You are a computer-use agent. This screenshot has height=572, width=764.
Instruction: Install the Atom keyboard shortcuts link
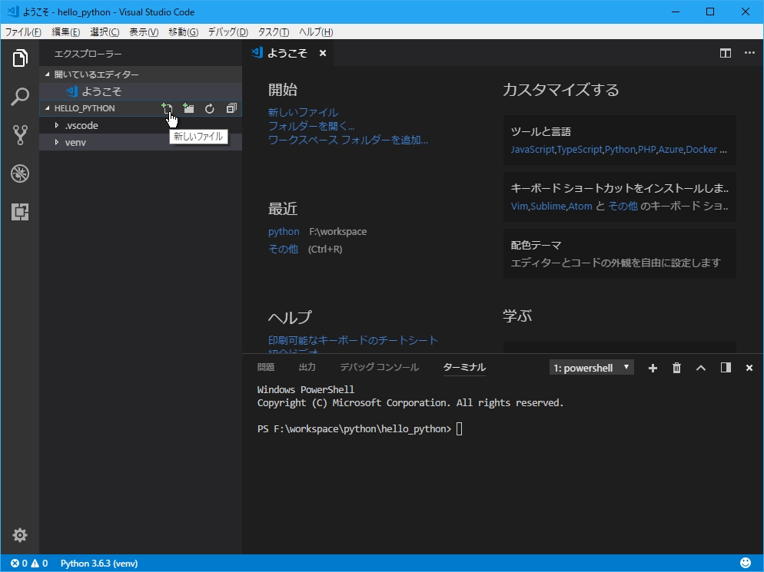[x=580, y=207]
